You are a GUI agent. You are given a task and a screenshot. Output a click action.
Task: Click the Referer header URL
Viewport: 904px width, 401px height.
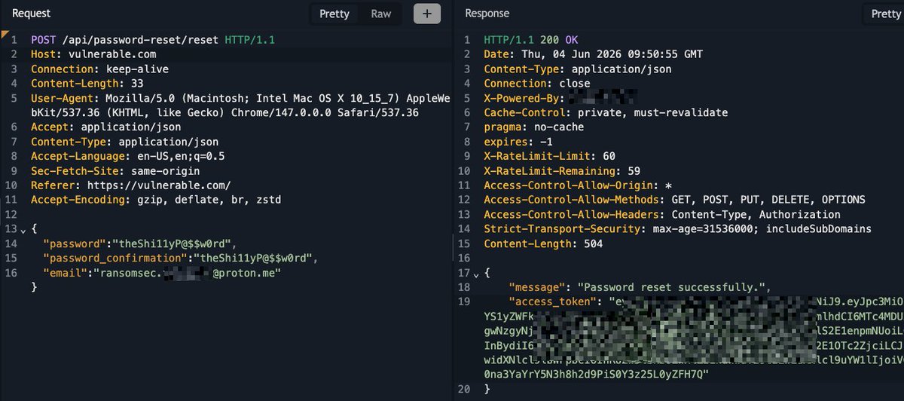159,185
